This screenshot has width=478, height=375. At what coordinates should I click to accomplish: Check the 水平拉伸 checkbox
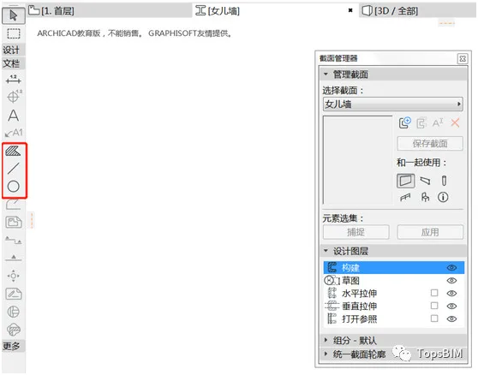(434, 293)
